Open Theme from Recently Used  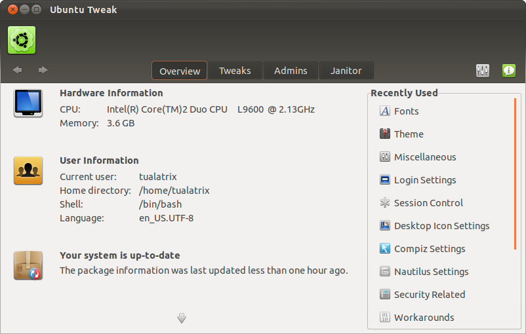409,134
